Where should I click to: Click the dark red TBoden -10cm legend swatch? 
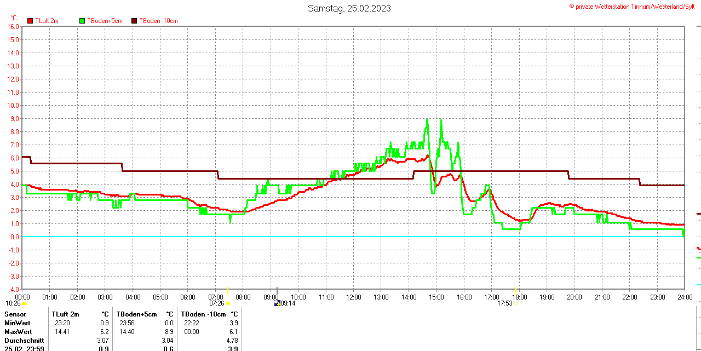pyautogui.click(x=134, y=21)
